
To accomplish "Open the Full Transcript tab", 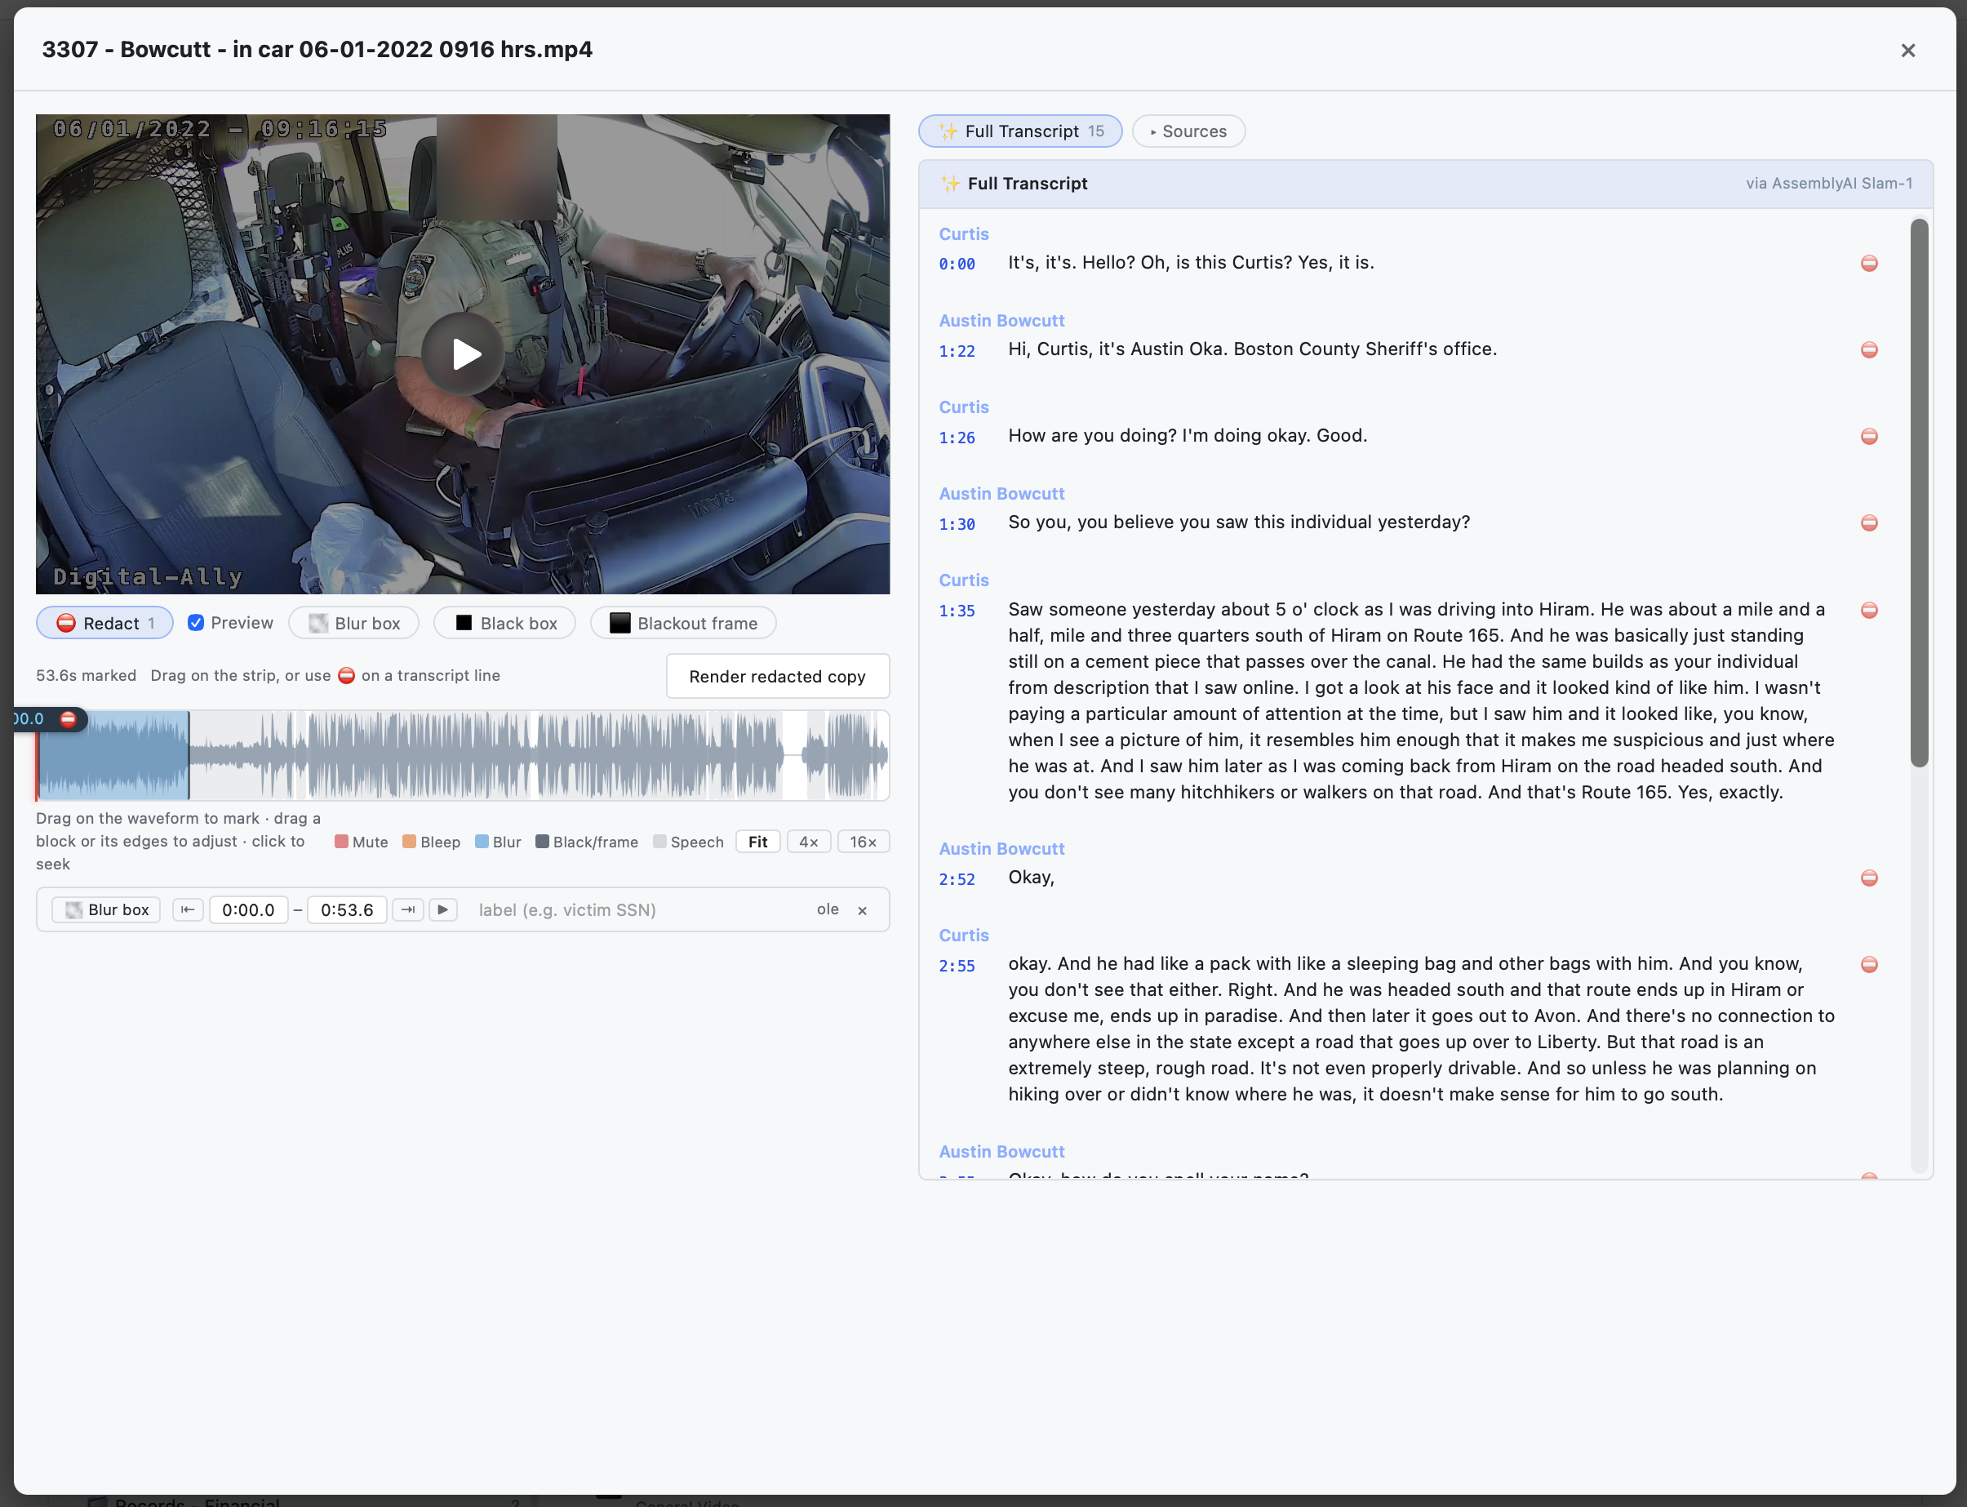I will point(1020,131).
